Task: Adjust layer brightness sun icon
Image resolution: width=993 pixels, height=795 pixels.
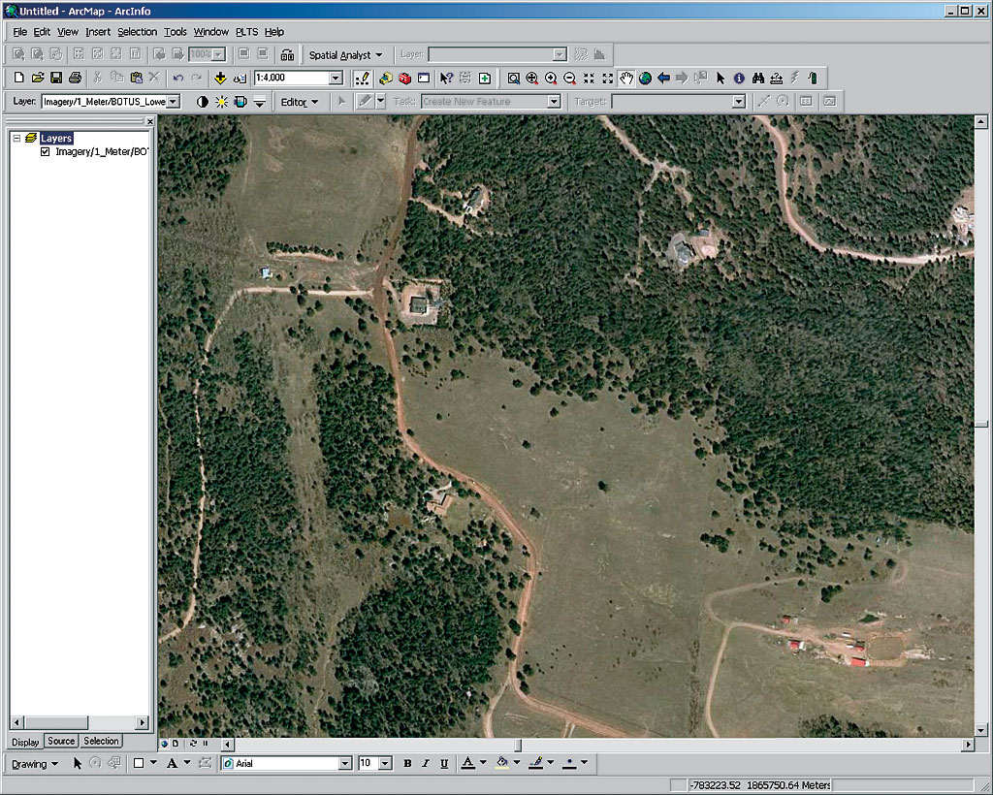Action: (221, 101)
